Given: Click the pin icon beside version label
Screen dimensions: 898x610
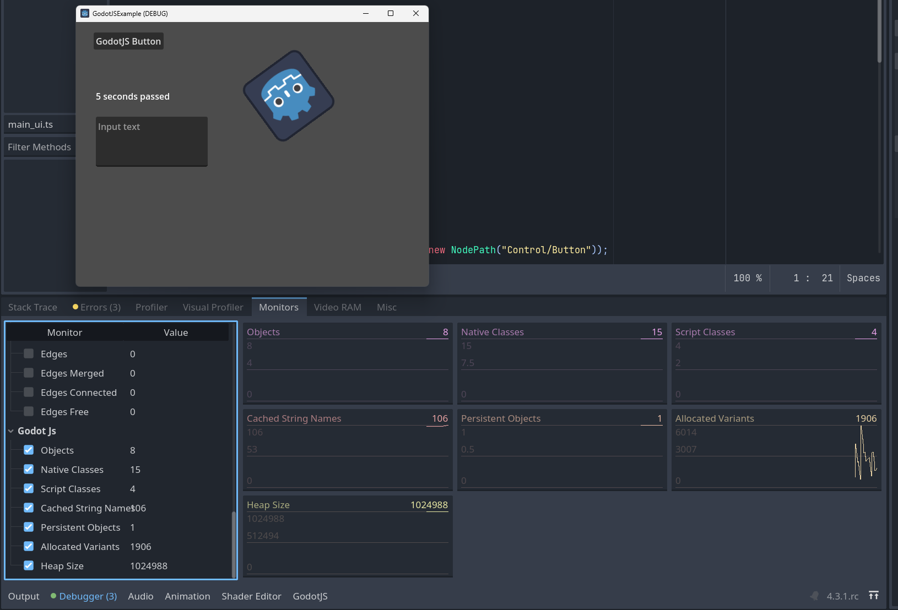Looking at the screenshot, I should coord(814,596).
